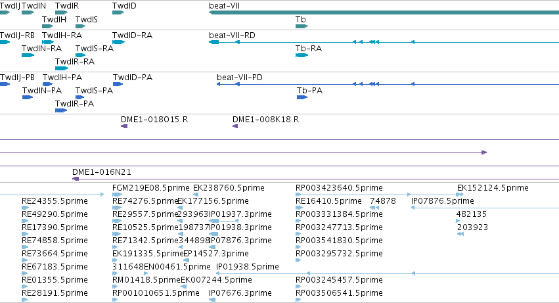Viewport: 559px width, 303px height.
Task: Select the 203923 feature label
Action: click(472, 227)
